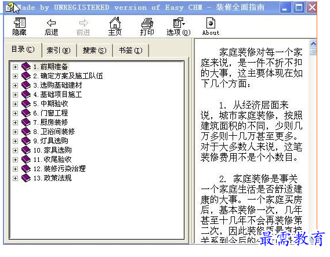Click the book icon beside 6. 门窗工程
330x257 pixels.
tap(26, 113)
